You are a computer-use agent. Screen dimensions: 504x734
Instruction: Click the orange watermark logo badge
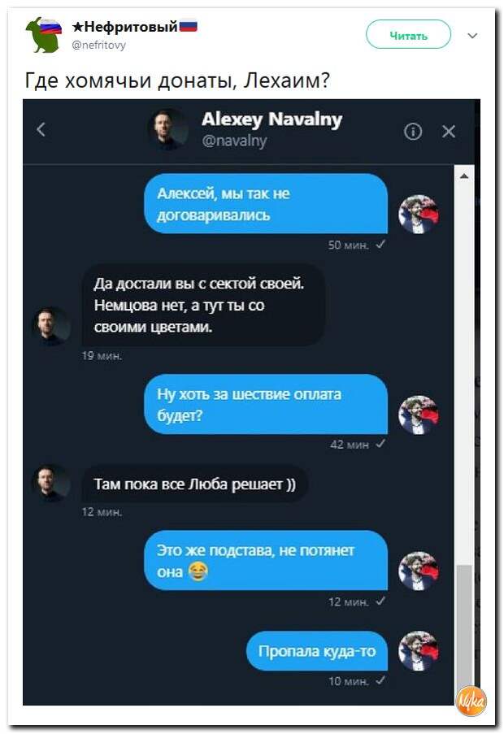pos(471,701)
